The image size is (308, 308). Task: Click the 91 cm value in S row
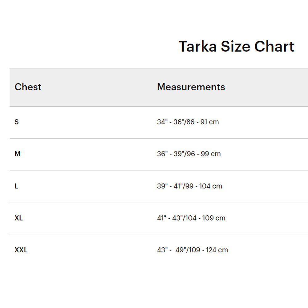click(x=209, y=122)
